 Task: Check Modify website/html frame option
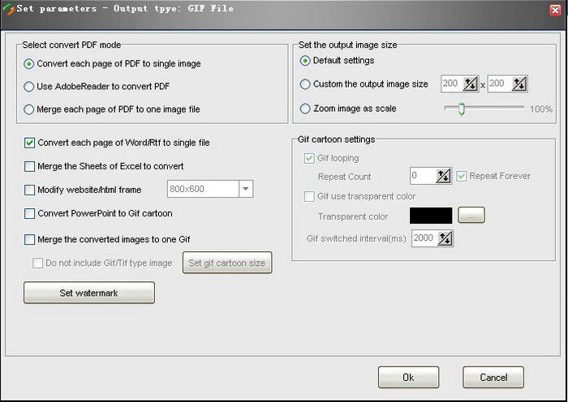(29, 190)
